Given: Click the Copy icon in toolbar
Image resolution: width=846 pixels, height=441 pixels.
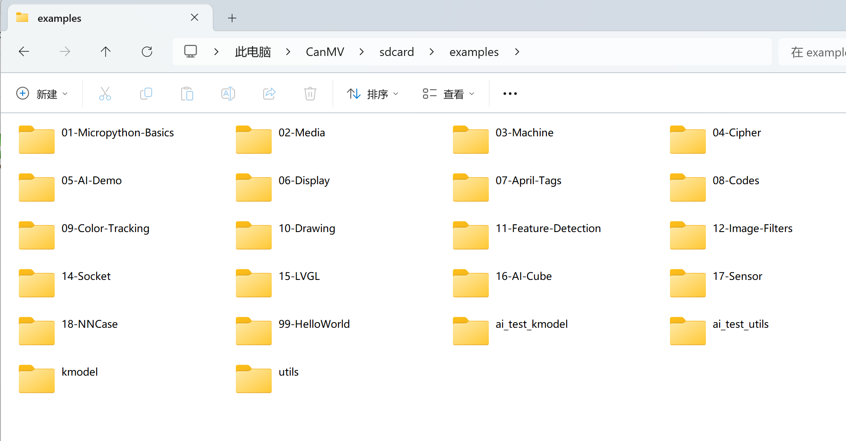Looking at the screenshot, I should tap(146, 94).
